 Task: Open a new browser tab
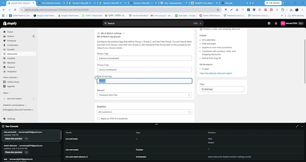coord(253,3)
